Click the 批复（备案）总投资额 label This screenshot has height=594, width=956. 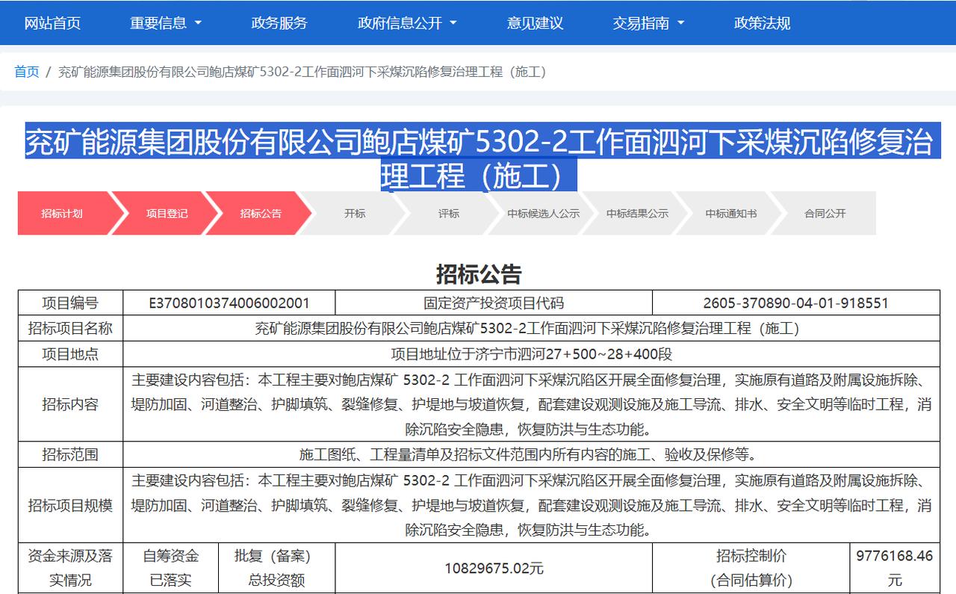pos(277,568)
